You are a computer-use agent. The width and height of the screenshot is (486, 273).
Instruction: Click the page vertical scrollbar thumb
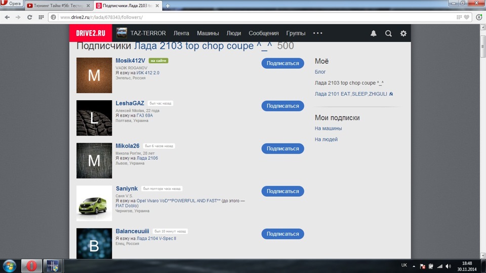(x=482, y=47)
